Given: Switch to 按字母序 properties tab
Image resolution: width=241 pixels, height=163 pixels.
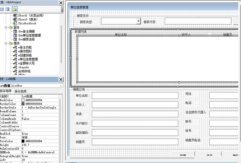Looking at the screenshot, I should 6,91.
